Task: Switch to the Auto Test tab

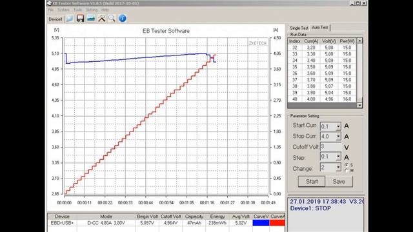Action: (x=320, y=27)
